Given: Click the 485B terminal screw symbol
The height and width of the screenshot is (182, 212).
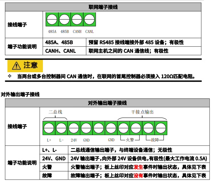Looking at the screenshot, I should tap(64, 20).
